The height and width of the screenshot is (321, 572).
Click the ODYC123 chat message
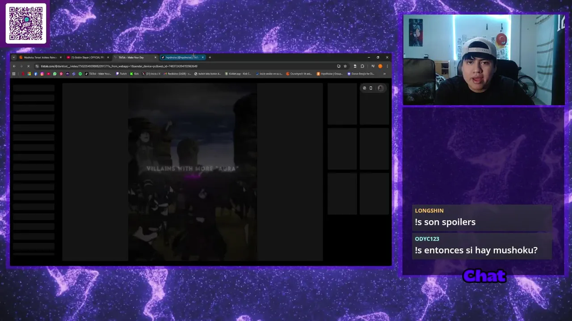[483, 246]
